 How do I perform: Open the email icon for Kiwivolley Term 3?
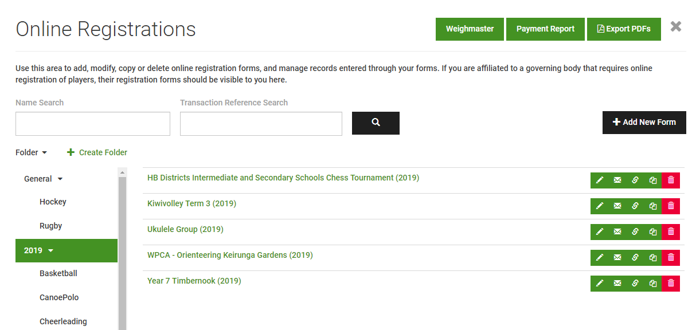pyautogui.click(x=617, y=206)
